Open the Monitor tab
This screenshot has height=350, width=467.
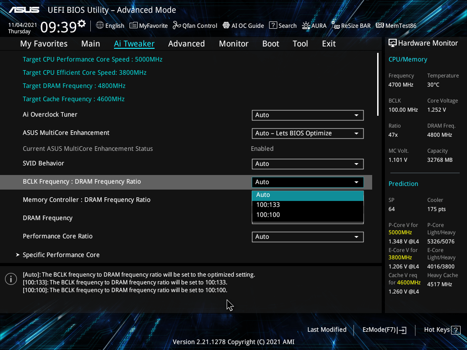click(234, 44)
